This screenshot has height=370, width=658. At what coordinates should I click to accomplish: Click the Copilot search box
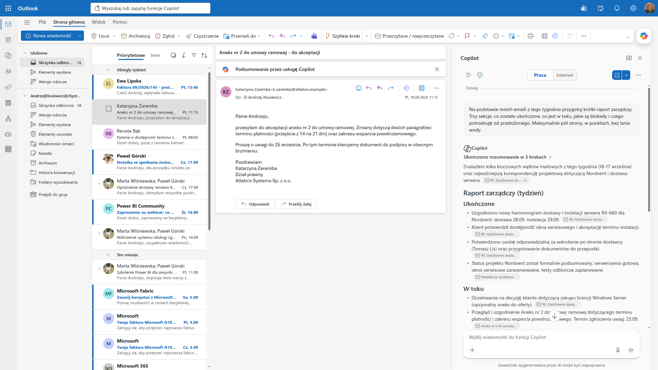click(150, 8)
